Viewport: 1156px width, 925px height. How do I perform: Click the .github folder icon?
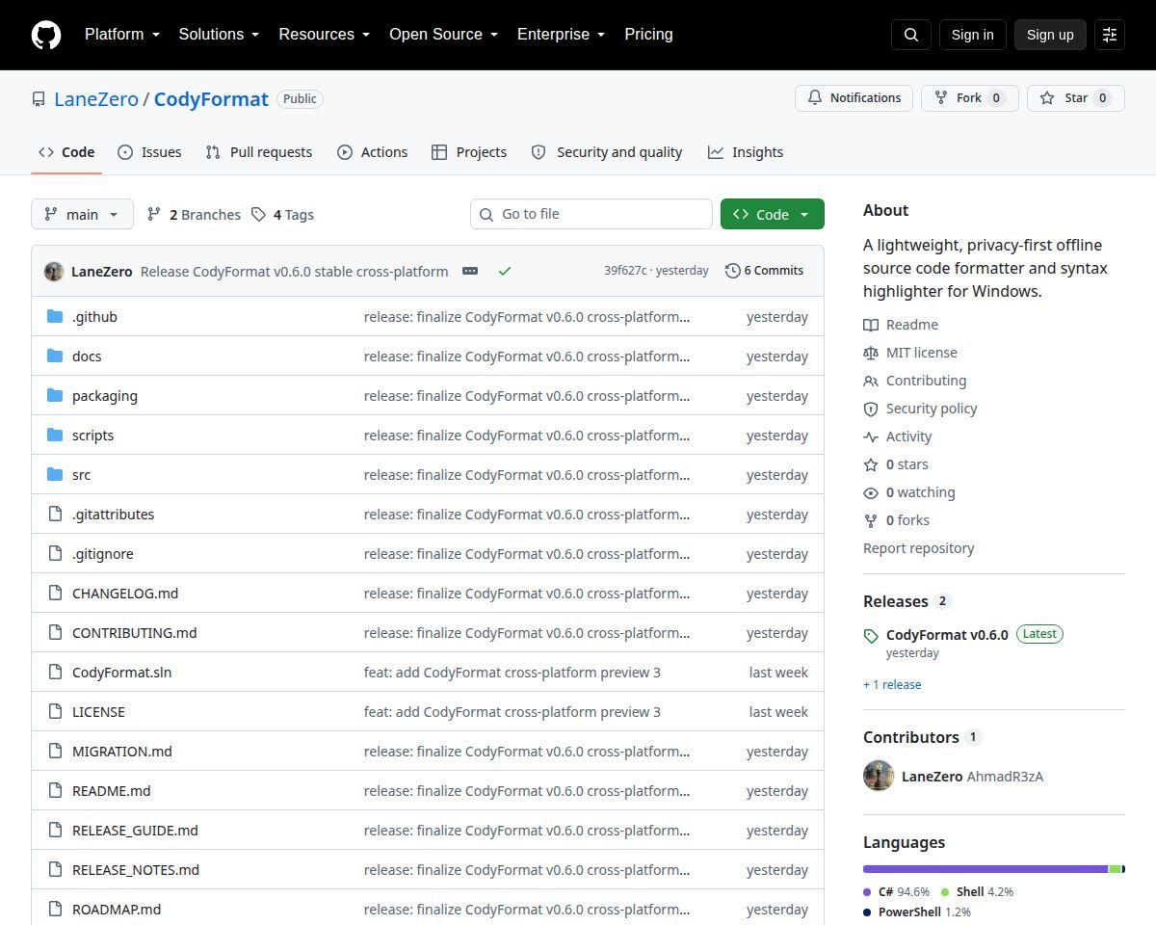tap(55, 316)
